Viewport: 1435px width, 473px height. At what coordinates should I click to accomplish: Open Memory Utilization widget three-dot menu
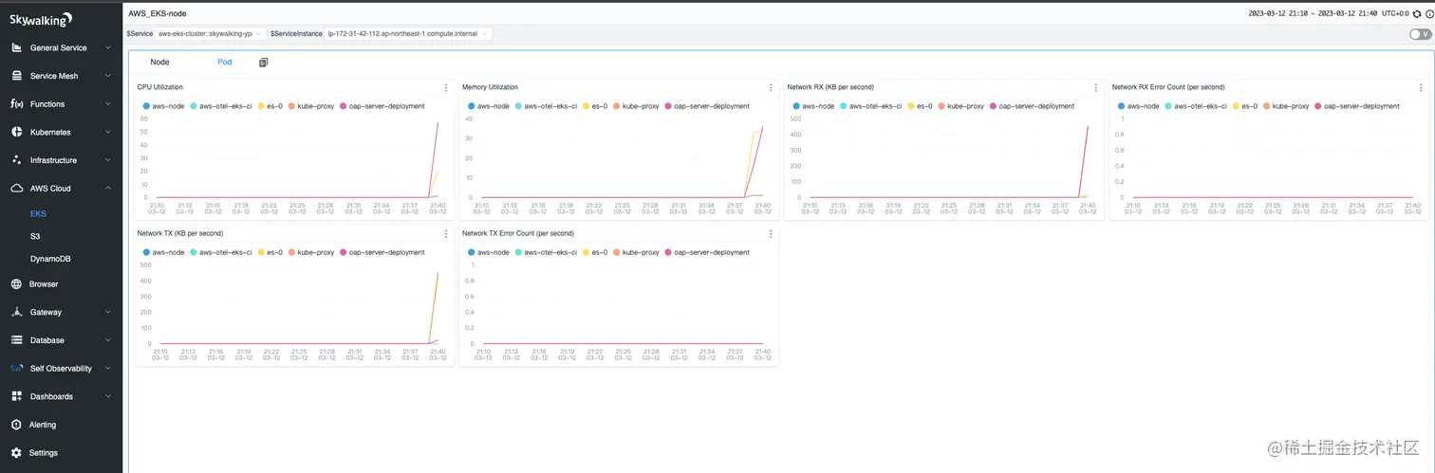point(771,87)
